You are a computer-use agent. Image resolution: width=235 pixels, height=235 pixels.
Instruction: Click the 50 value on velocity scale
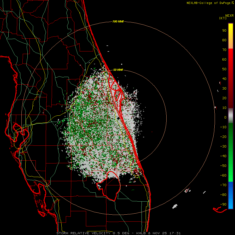coord(224,69)
